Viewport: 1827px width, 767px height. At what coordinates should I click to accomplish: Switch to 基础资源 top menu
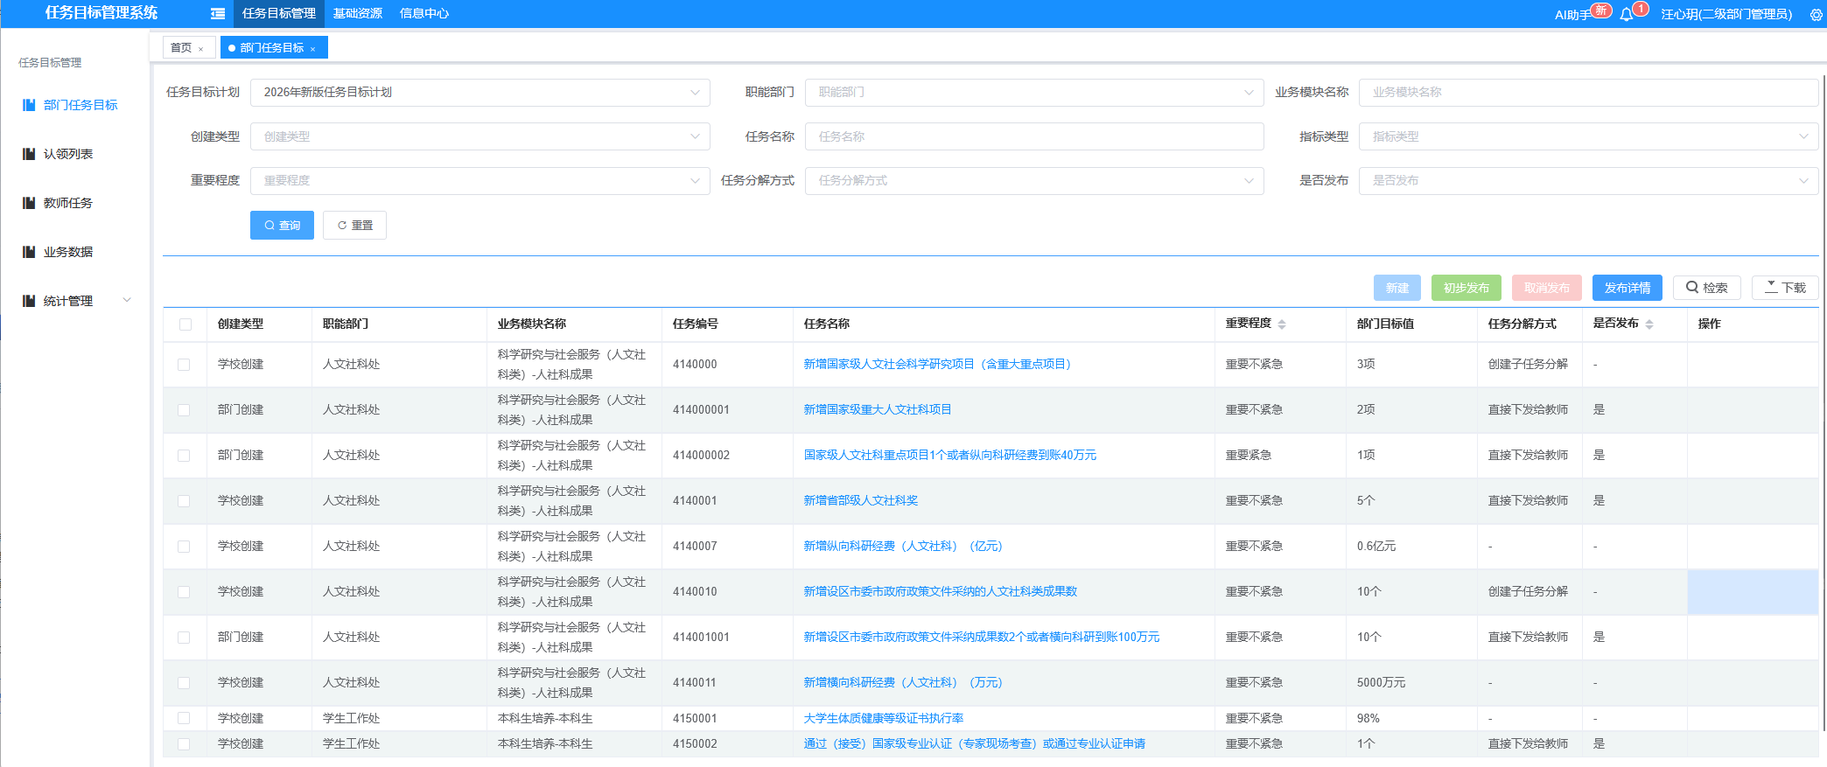[x=358, y=14]
